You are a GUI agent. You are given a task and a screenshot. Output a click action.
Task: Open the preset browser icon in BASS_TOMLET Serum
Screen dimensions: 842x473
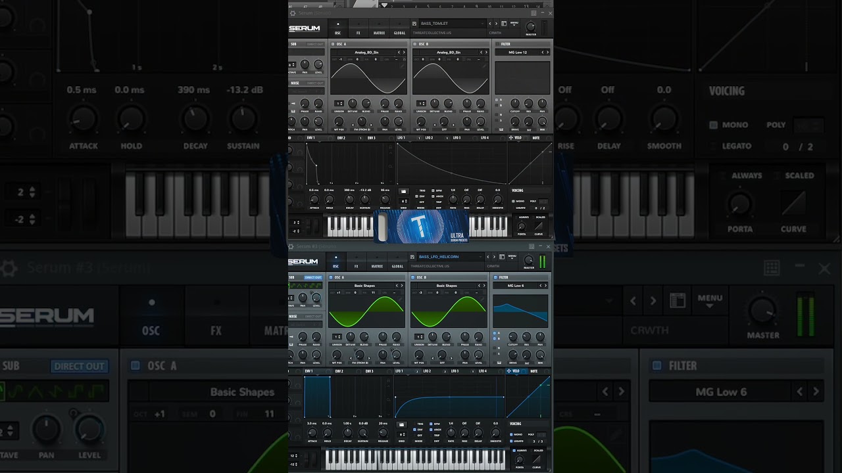tap(503, 24)
